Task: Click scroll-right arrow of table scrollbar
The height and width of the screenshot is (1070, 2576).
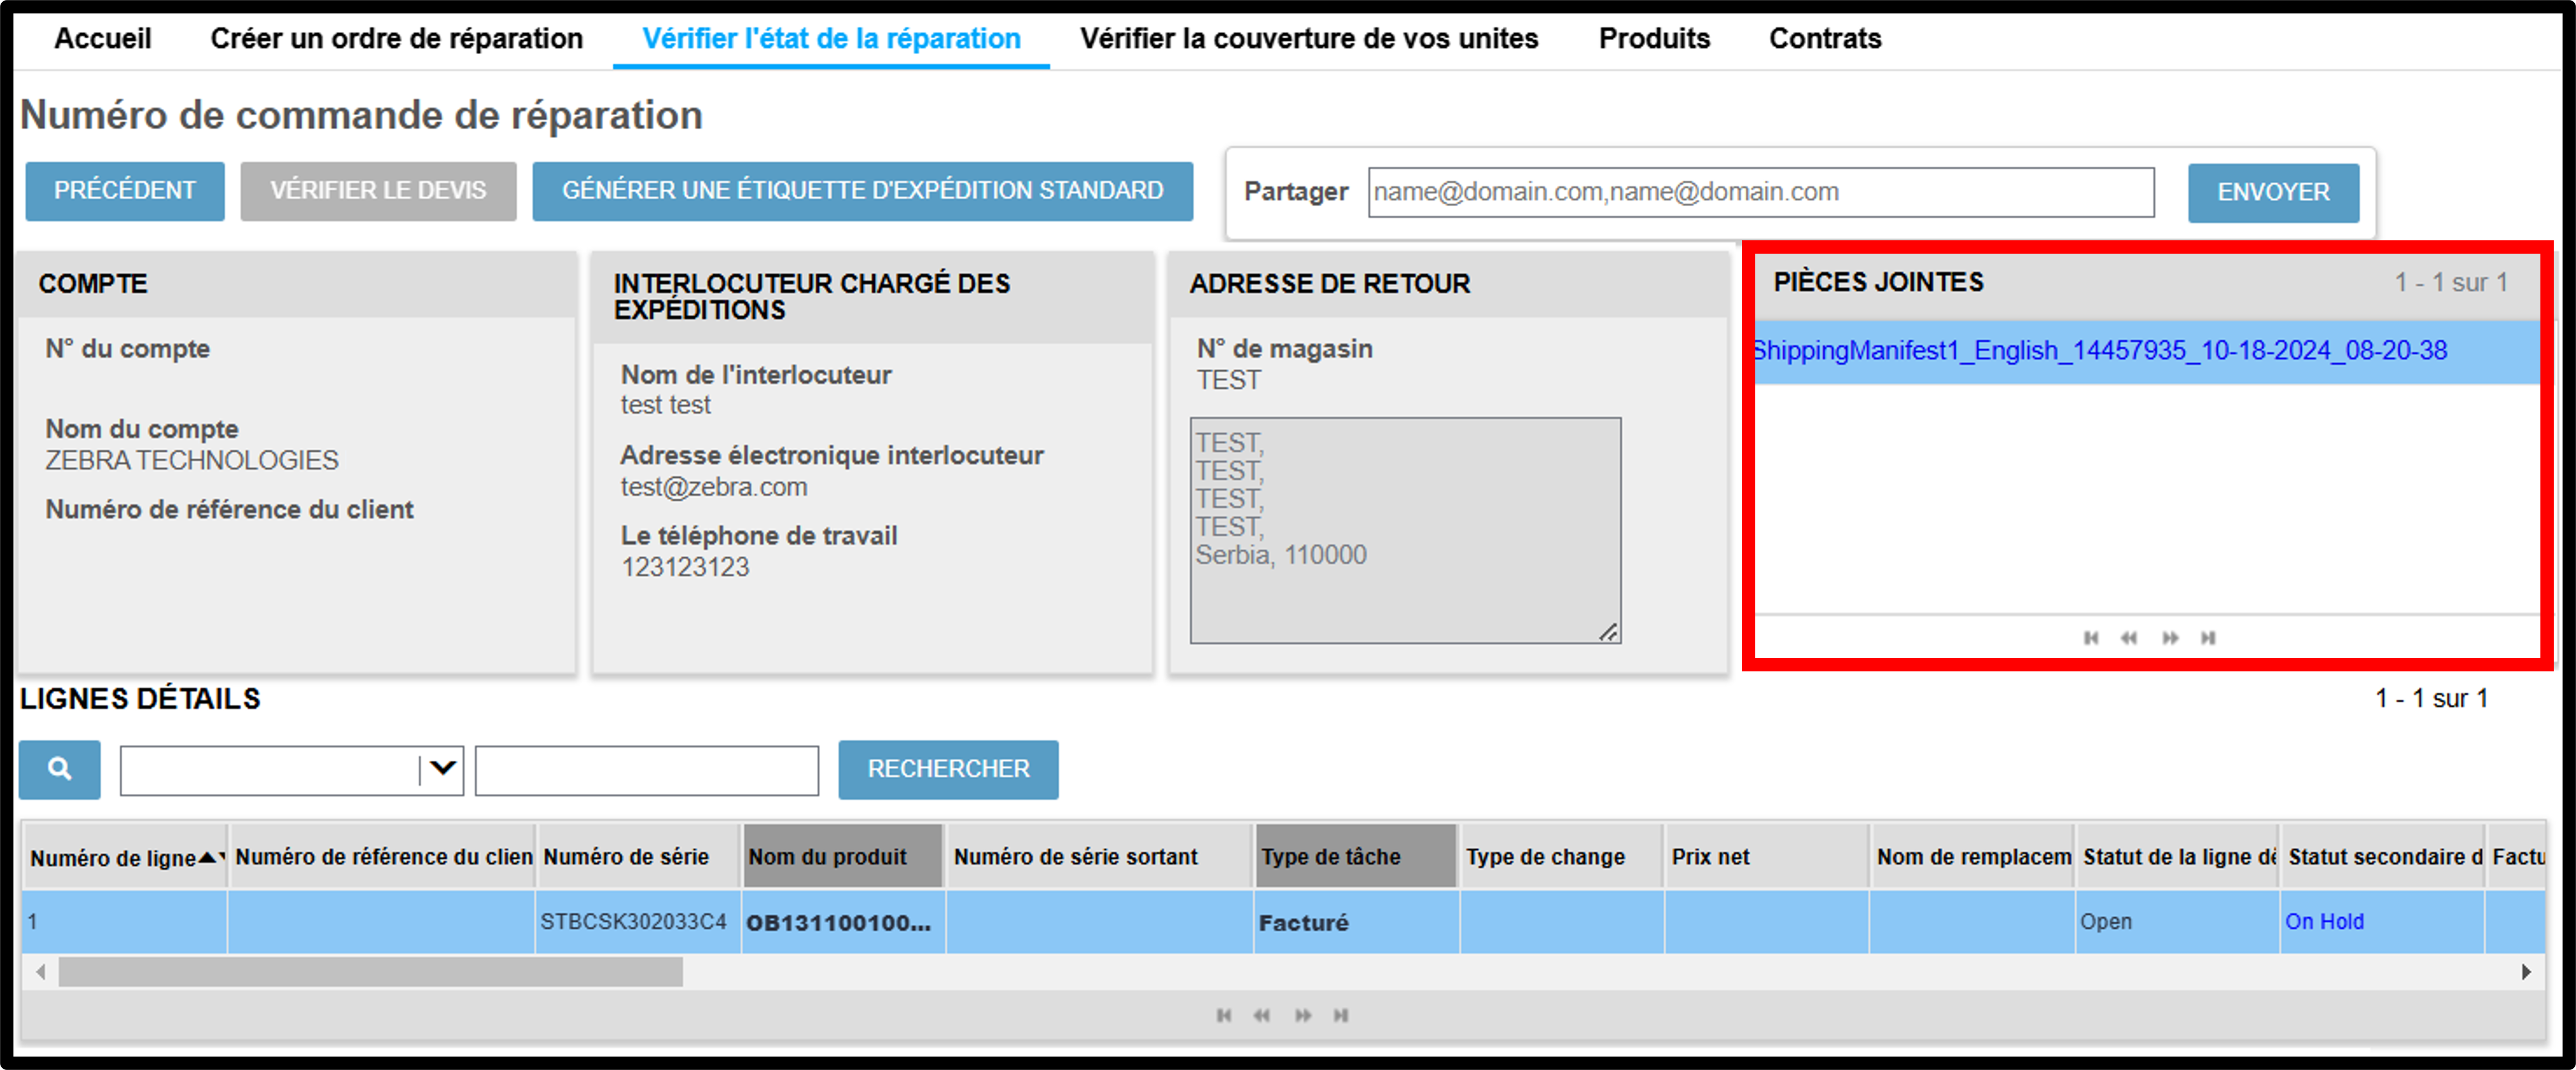Action: click(2526, 972)
